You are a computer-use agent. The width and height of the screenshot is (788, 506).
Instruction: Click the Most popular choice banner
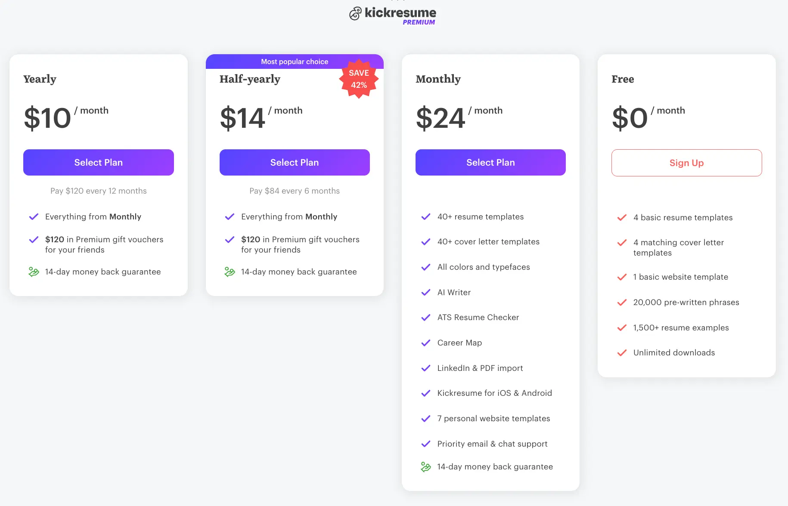click(x=294, y=61)
